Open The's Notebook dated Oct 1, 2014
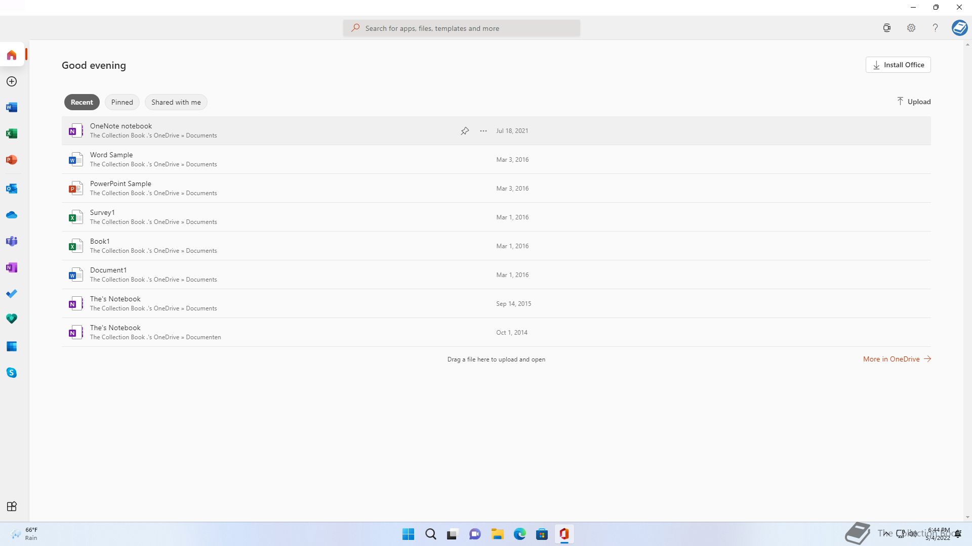This screenshot has height=546, width=972. [496, 332]
